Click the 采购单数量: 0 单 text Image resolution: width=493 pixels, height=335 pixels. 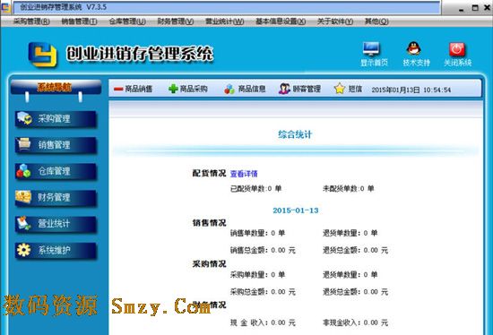pyautogui.click(x=257, y=275)
